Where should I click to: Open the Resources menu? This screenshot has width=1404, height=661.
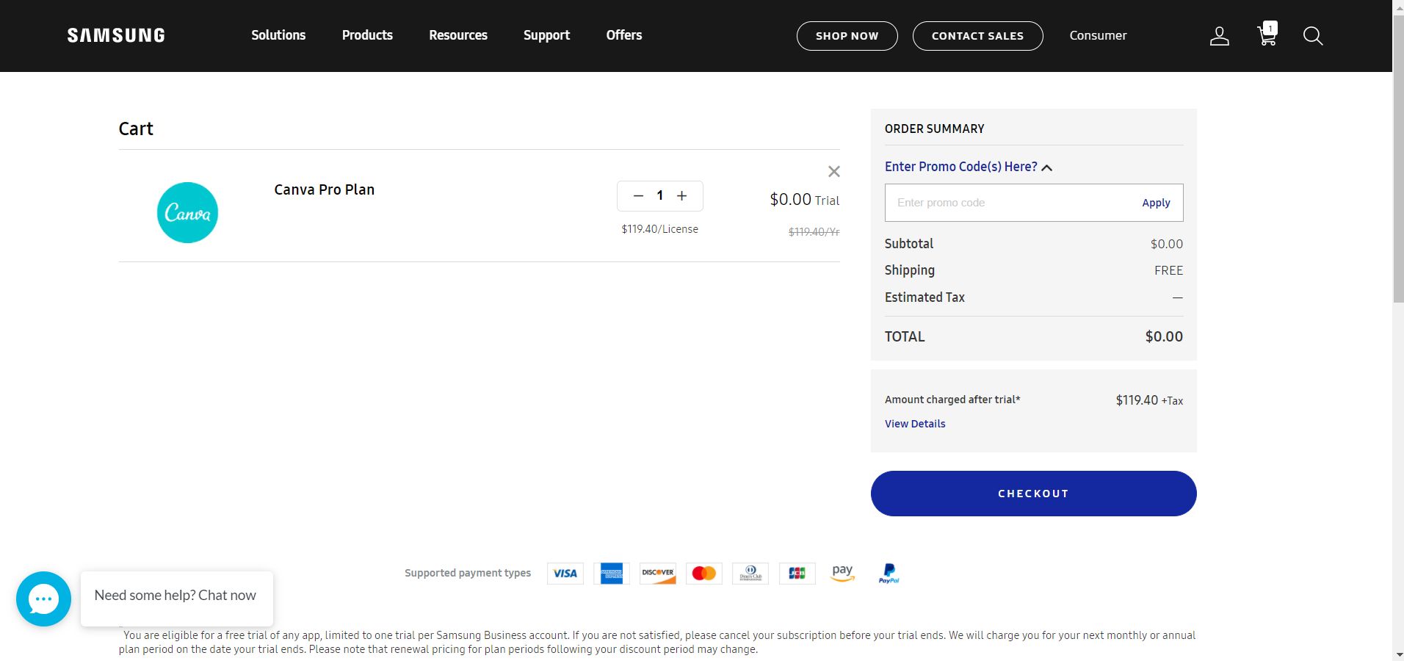point(457,35)
